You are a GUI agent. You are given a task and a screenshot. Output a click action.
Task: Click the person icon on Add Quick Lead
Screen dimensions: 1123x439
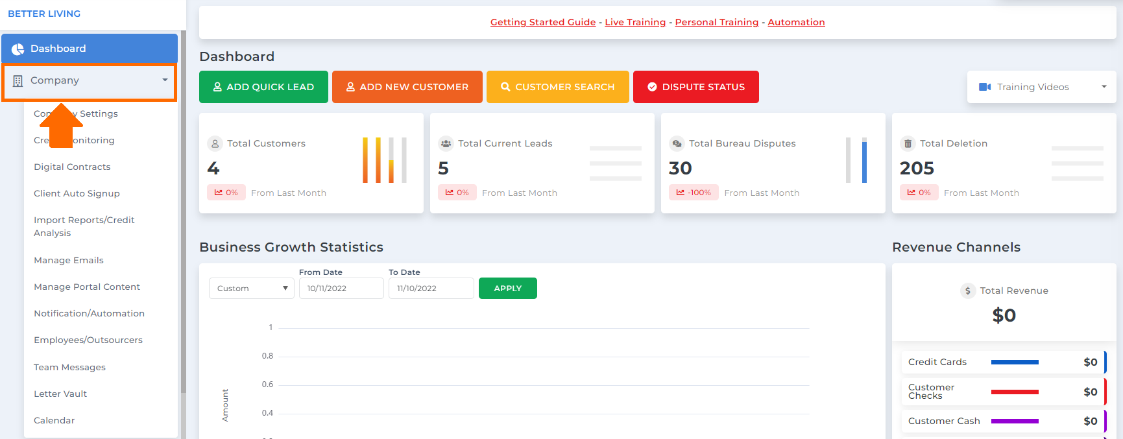pos(217,87)
